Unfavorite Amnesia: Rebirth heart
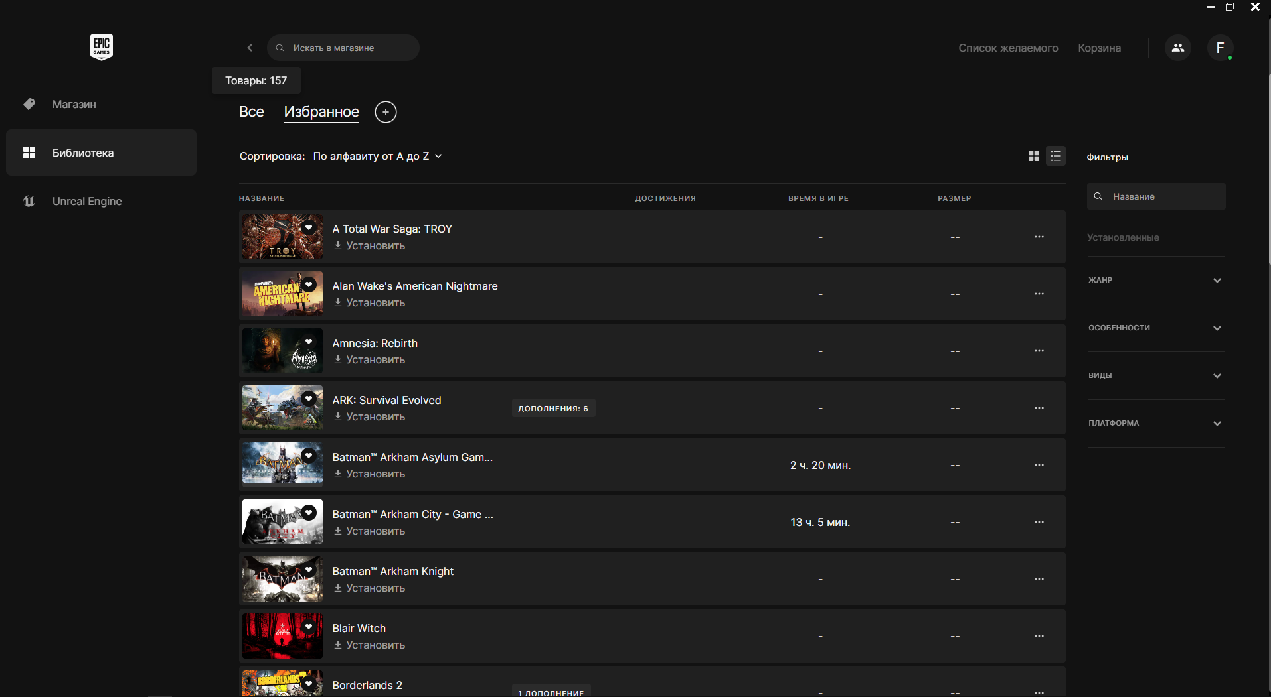The width and height of the screenshot is (1271, 697). [309, 342]
